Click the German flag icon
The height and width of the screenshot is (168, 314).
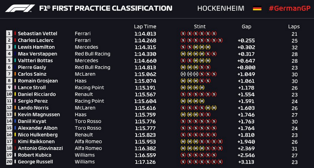coord(257,8)
